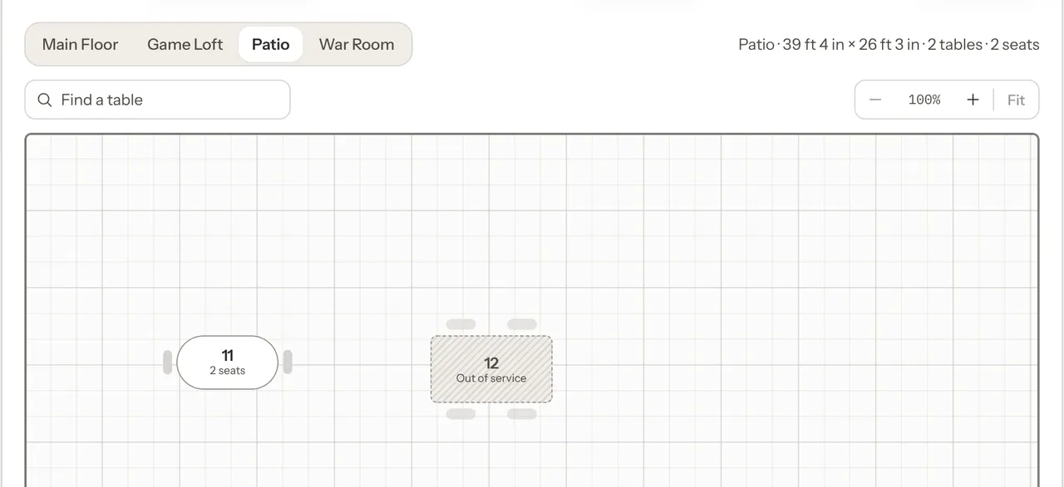
Task: Click the Fit zoom button
Action: pos(1016,100)
